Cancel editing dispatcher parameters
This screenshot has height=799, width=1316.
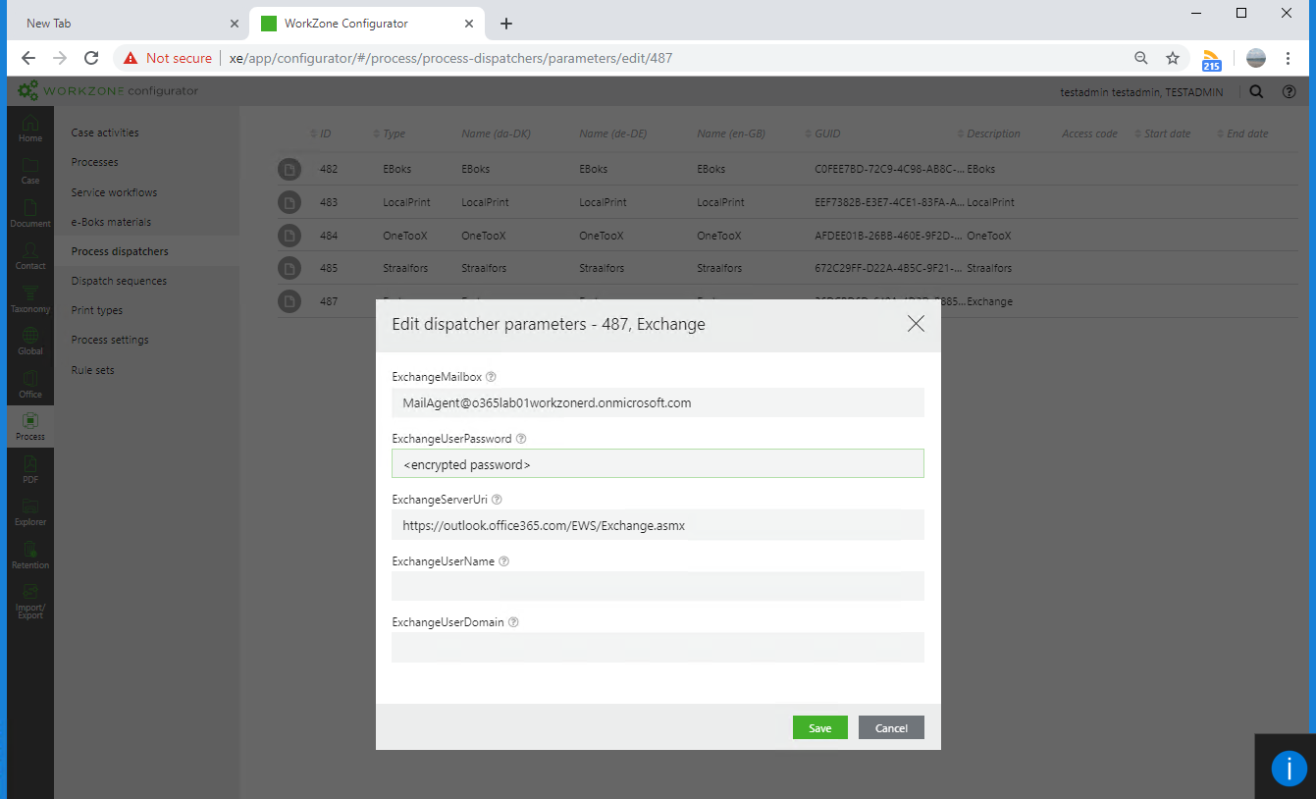pyautogui.click(x=891, y=727)
